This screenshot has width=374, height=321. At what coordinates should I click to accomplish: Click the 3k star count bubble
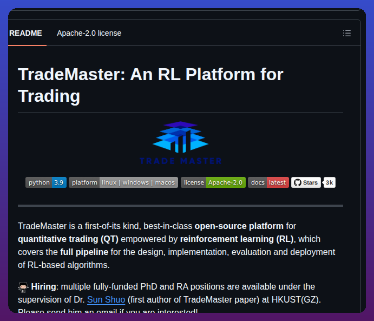(x=330, y=182)
